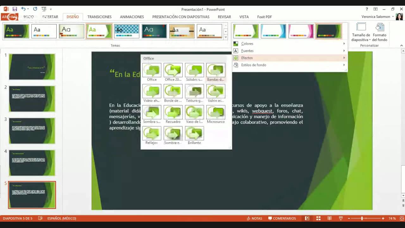The width and height of the screenshot is (405, 228).
Task: Adjust the zoom slider handle
Action: [x=362, y=218]
